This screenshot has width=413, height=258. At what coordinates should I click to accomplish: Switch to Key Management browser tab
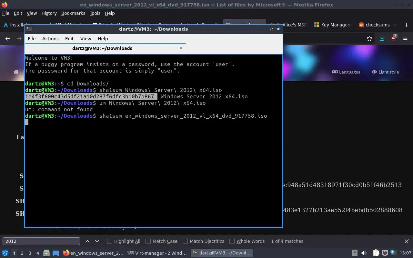pyautogui.click(x=332, y=25)
